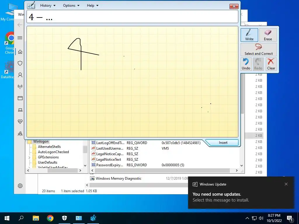Viewport: 299px width, 224px height.
Task: Select the Erase tool
Action: pos(268,35)
